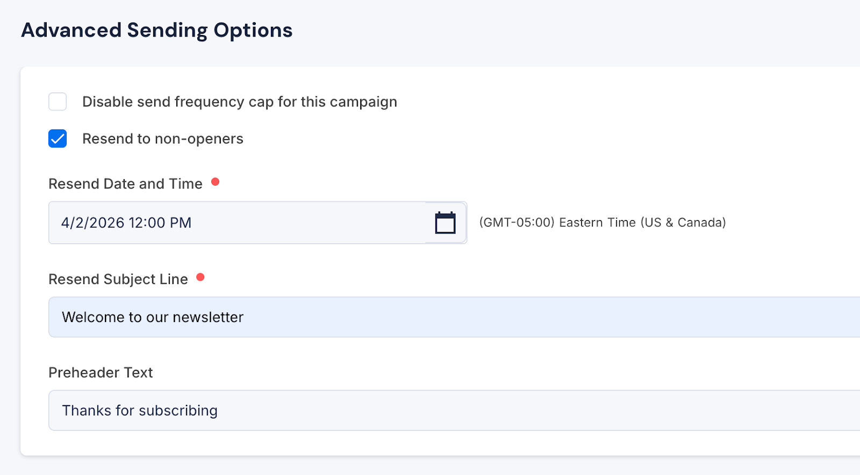Enable the Disable send frequency cap checkbox
The height and width of the screenshot is (475, 860).
[x=58, y=101]
